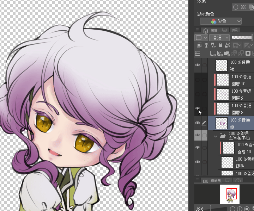Toggle clip to layer below icon
The image size is (254, 211).
199,45
